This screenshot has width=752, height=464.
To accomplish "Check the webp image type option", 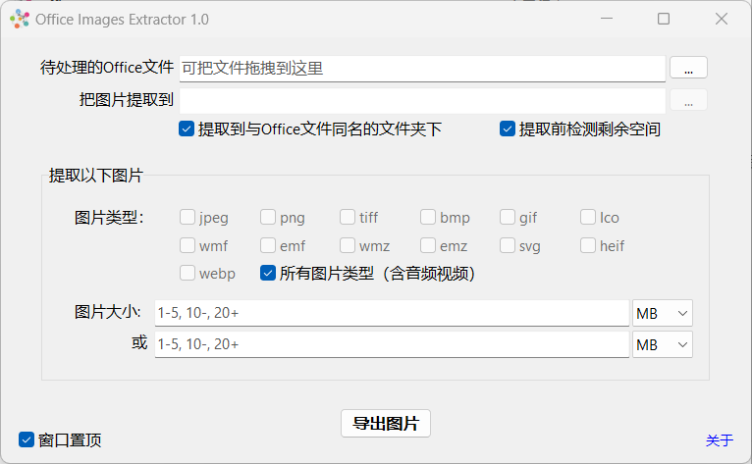I will coord(188,274).
